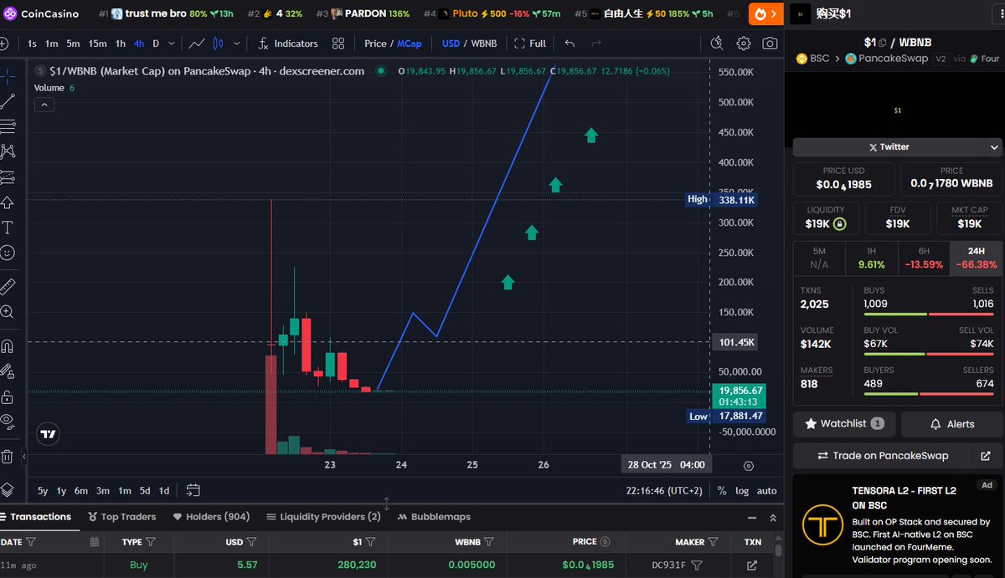
Task: Select the 1H 9.61% stats period
Action: pos(871,257)
